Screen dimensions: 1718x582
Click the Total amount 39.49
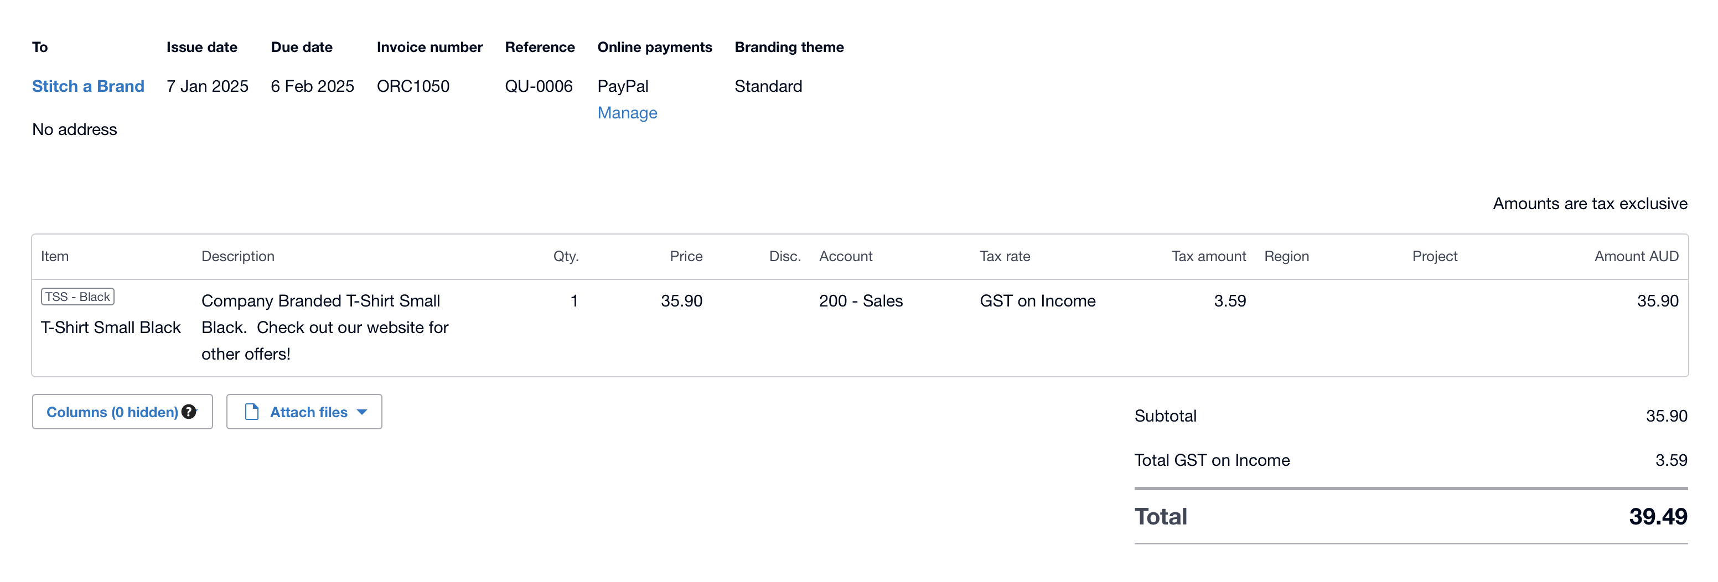pyautogui.click(x=1657, y=516)
